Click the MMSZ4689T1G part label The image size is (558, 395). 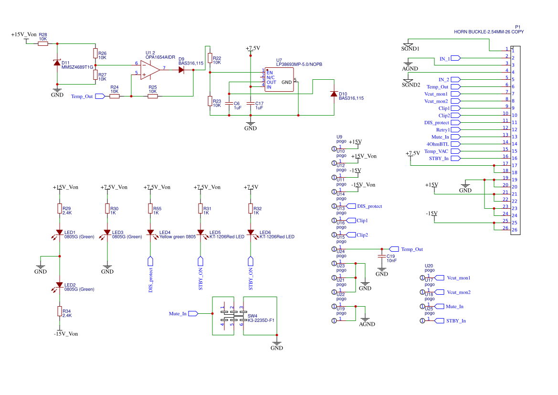(x=77, y=67)
